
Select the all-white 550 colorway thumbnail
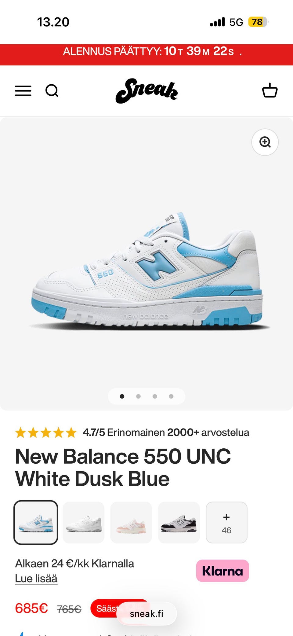[84, 522]
